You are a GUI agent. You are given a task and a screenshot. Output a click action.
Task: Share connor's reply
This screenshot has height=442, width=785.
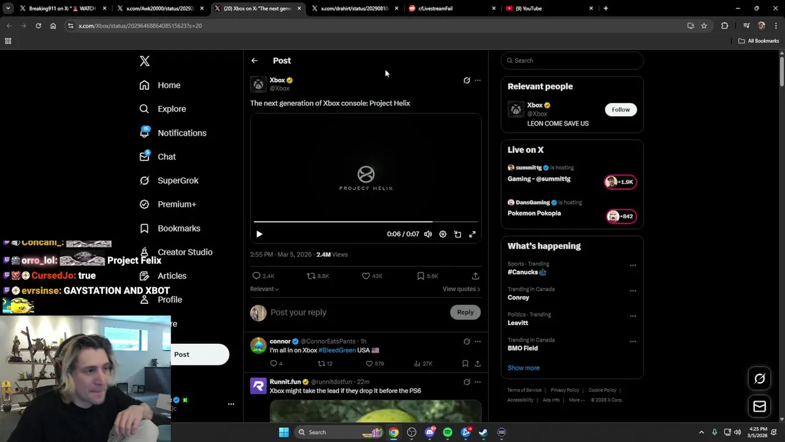pos(478,363)
